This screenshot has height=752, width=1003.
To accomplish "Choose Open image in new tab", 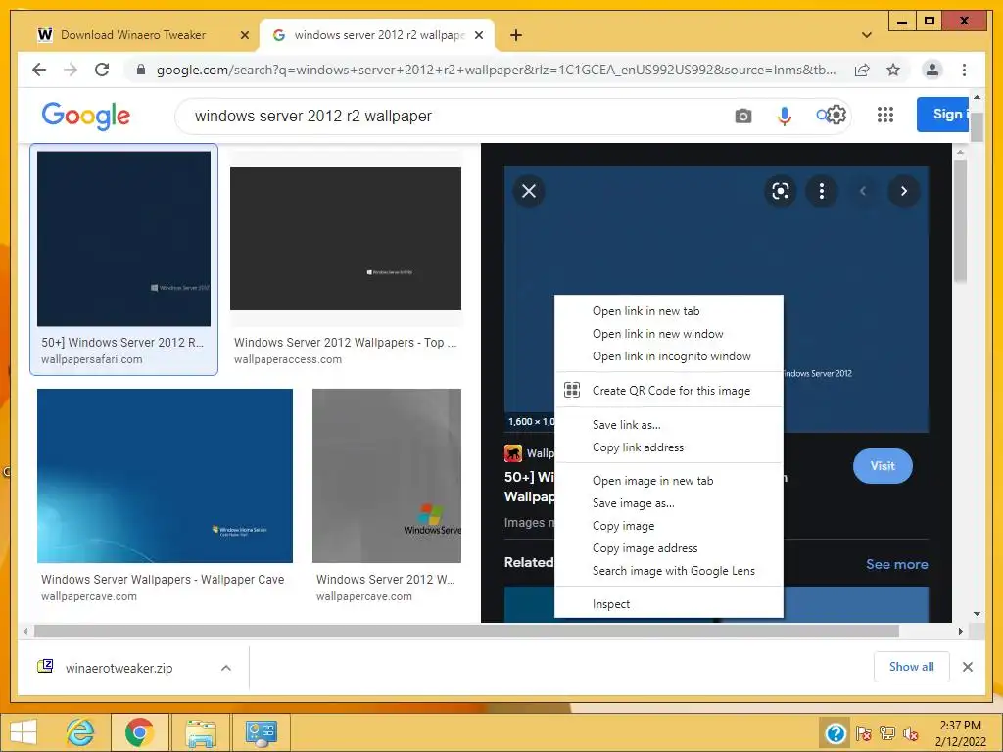I will pyautogui.click(x=668, y=480).
